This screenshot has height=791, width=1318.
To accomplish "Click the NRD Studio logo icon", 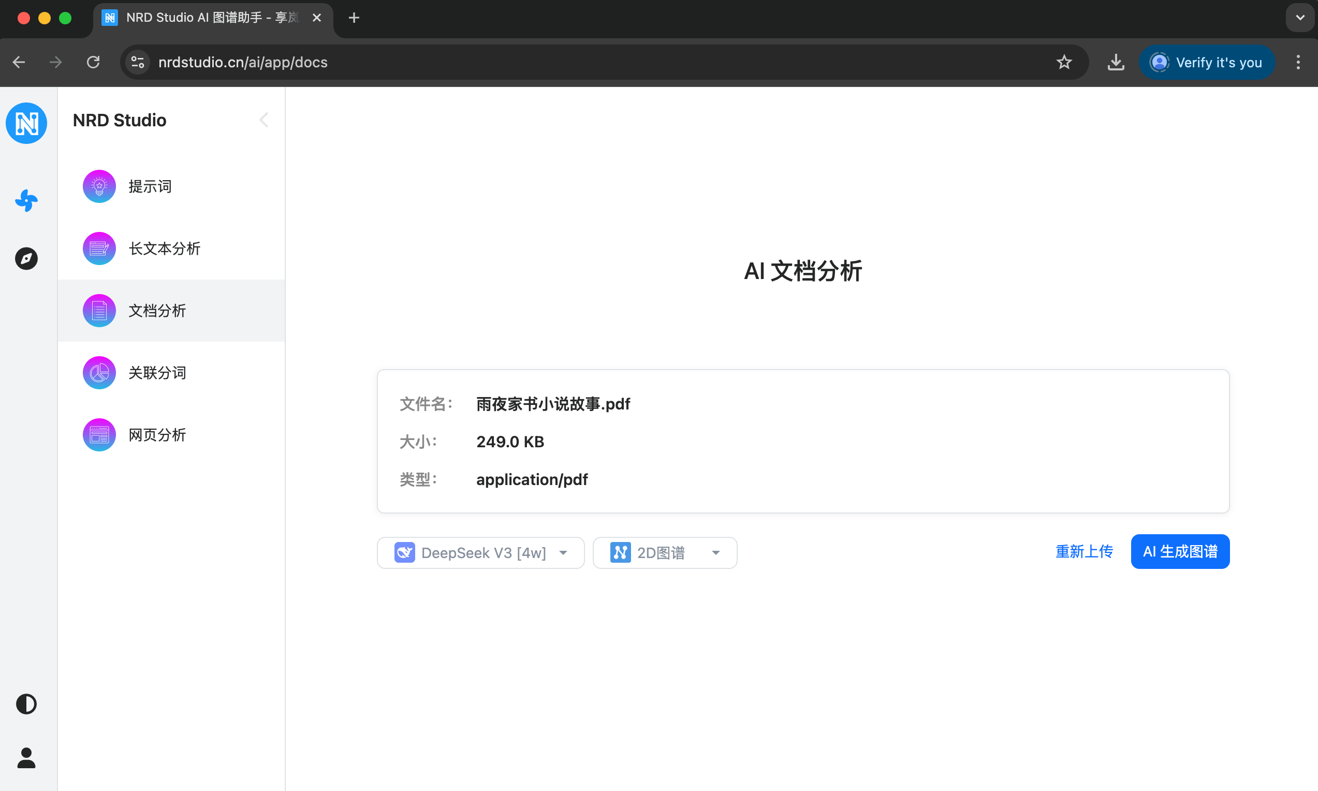I will tap(26, 123).
